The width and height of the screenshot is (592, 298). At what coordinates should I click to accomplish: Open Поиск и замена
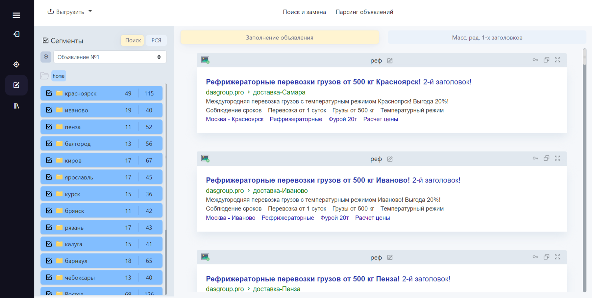pos(304,12)
